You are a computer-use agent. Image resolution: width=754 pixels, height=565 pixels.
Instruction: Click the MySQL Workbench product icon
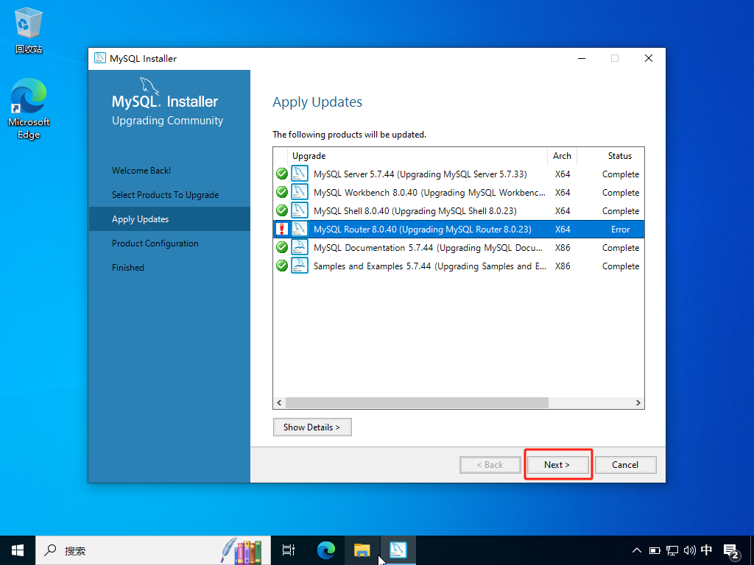(x=300, y=193)
